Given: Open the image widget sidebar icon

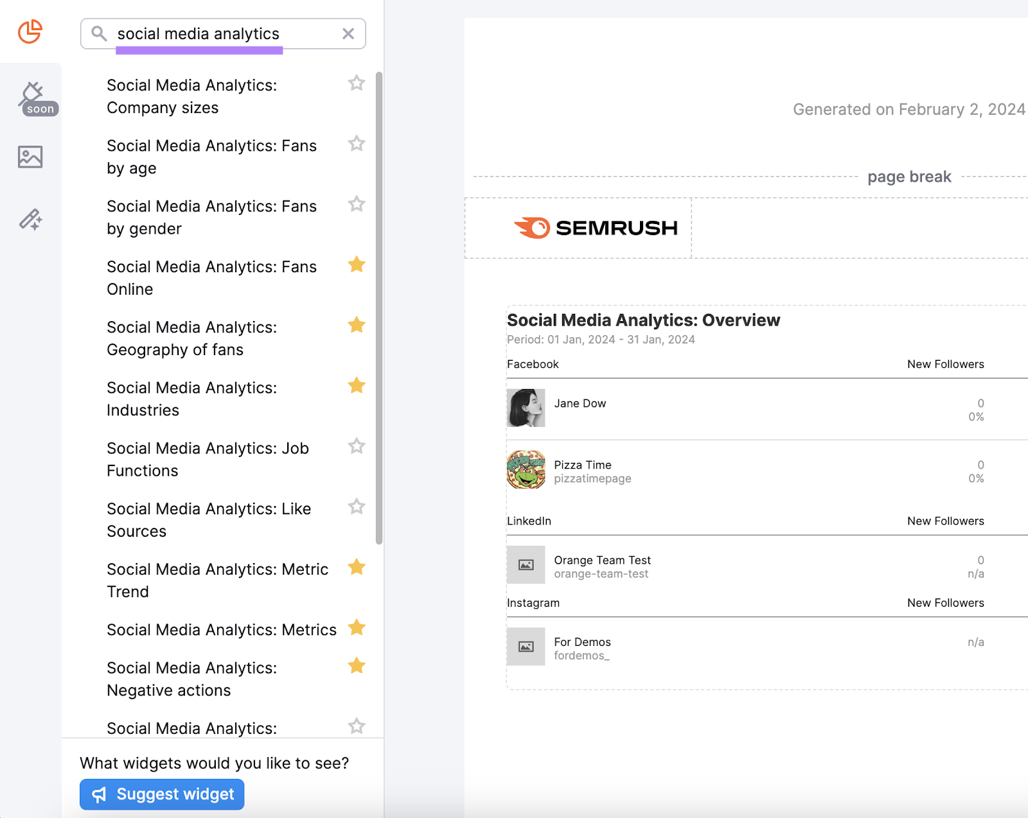Looking at the screenshot, I should pos(30,157).
